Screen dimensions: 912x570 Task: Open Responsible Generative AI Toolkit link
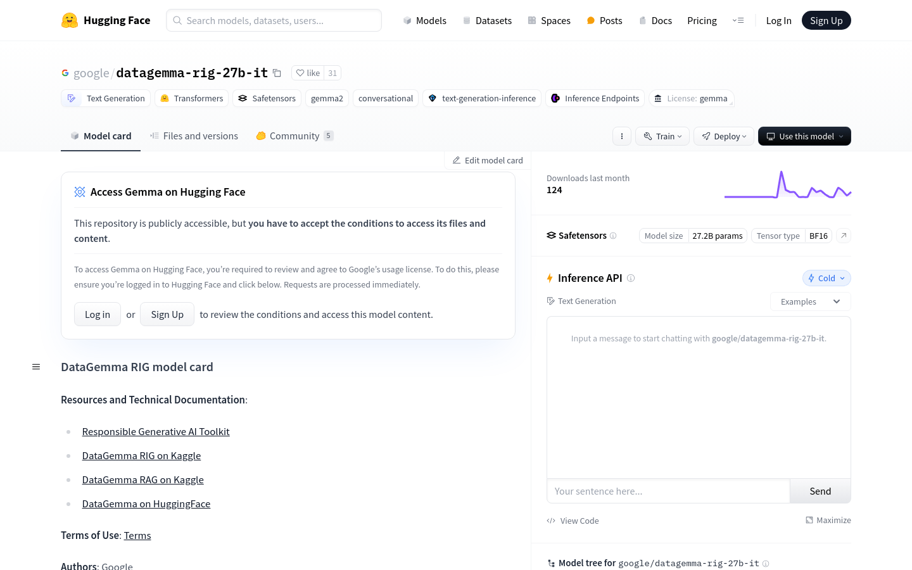[x=156, y=431]
